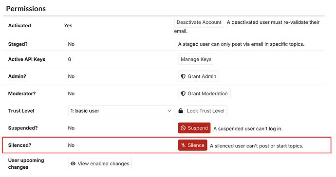Image resolution: width=336 pixels, height=177 pixels.
Task: Click 'A silenced user can't post' description
Action: pyautogui.click(x=257, y=146)
